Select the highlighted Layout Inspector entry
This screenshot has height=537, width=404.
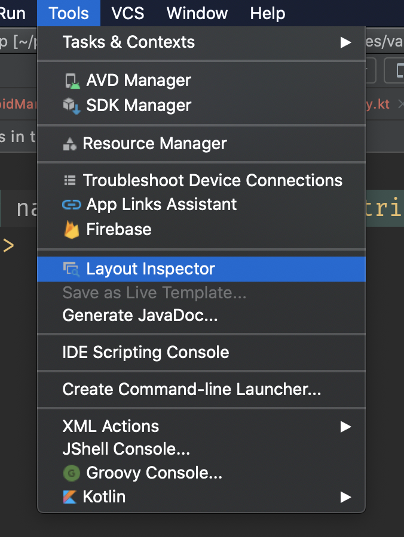coord(201,269)
